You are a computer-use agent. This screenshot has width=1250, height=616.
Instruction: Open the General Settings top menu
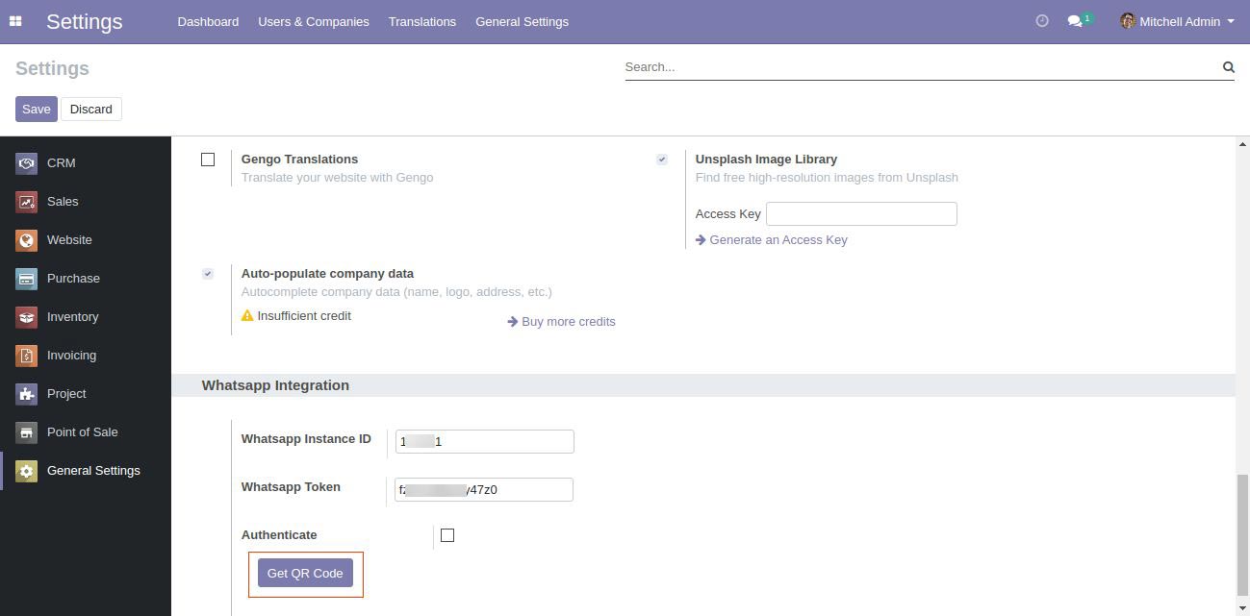(x=522, y=21)
